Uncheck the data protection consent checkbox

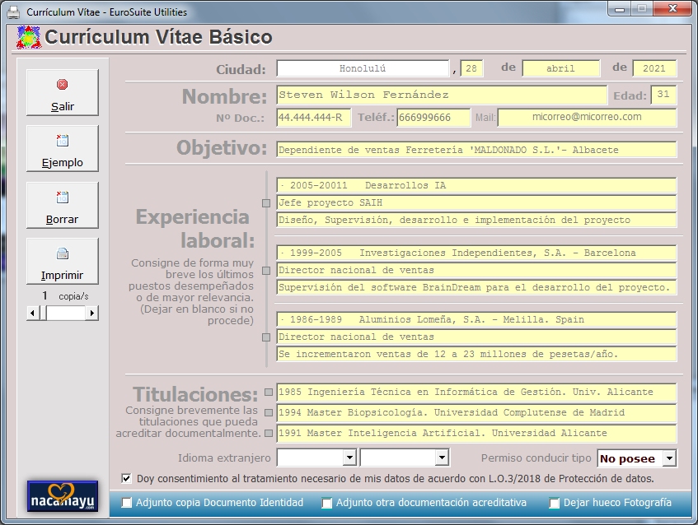point(126,478)
